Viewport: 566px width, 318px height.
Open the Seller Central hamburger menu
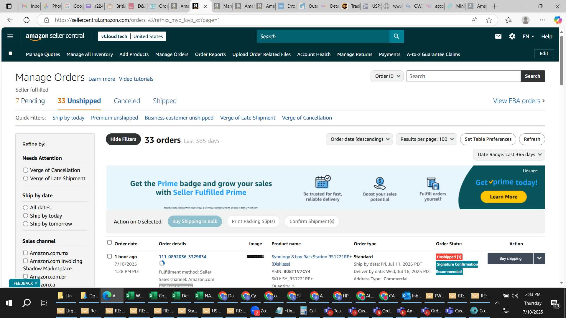click(x=10, y=37)
